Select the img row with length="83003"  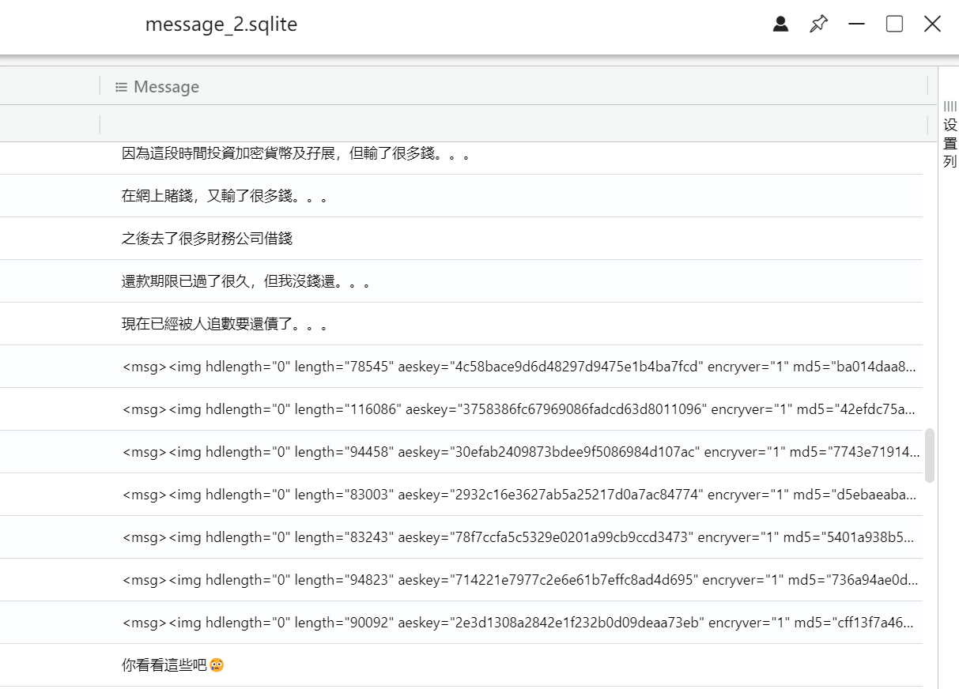click(x=461, y=495)
